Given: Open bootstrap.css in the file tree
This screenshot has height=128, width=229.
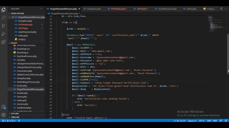Looking at the screenshot, I should tap(23, 49).
